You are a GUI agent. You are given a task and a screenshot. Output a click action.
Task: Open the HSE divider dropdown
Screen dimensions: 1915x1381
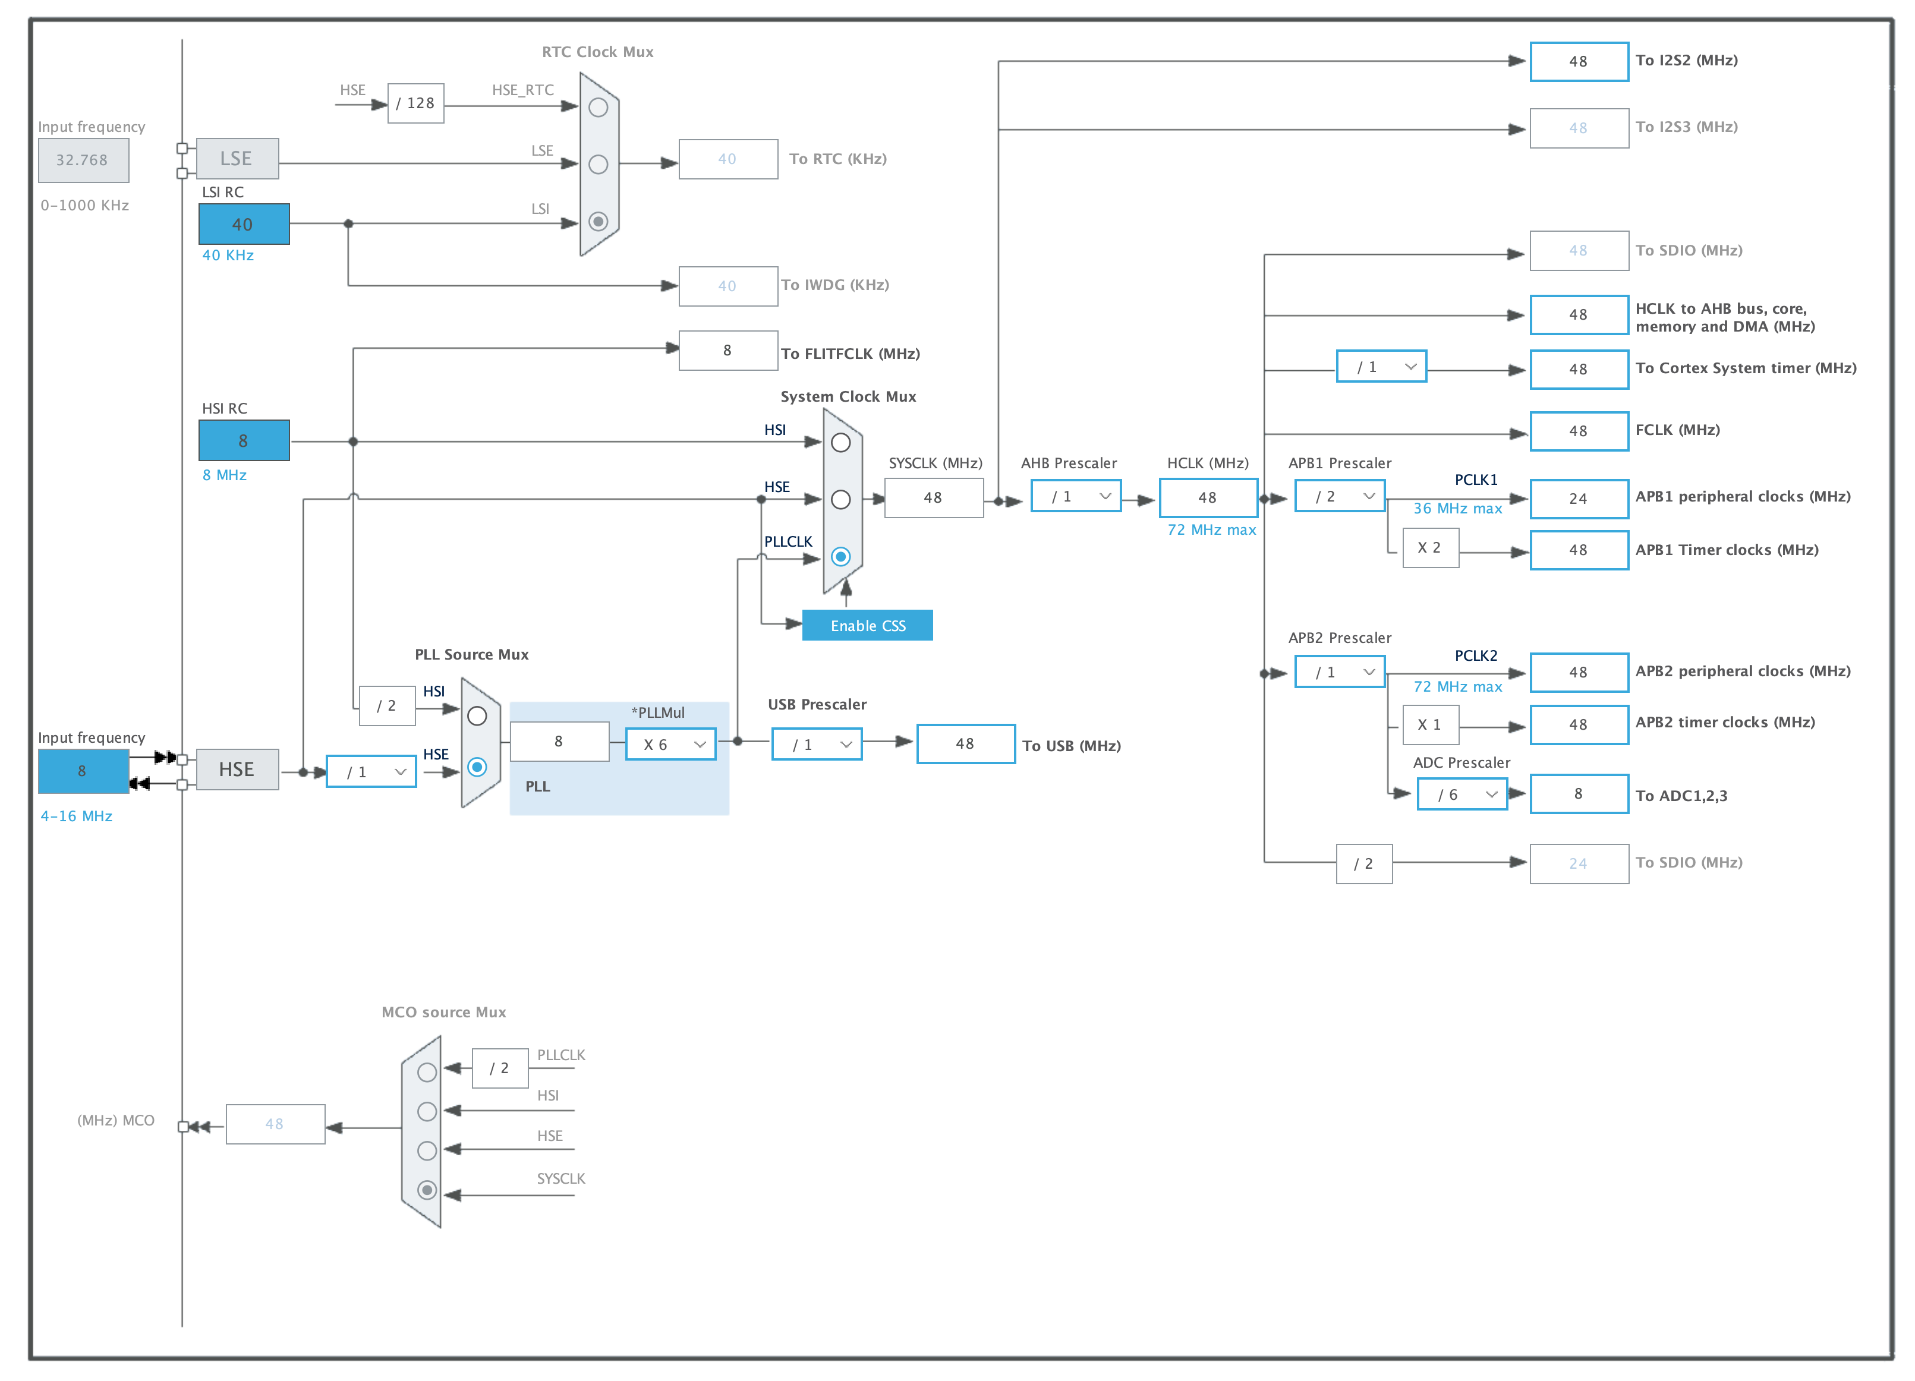point(371,771)
